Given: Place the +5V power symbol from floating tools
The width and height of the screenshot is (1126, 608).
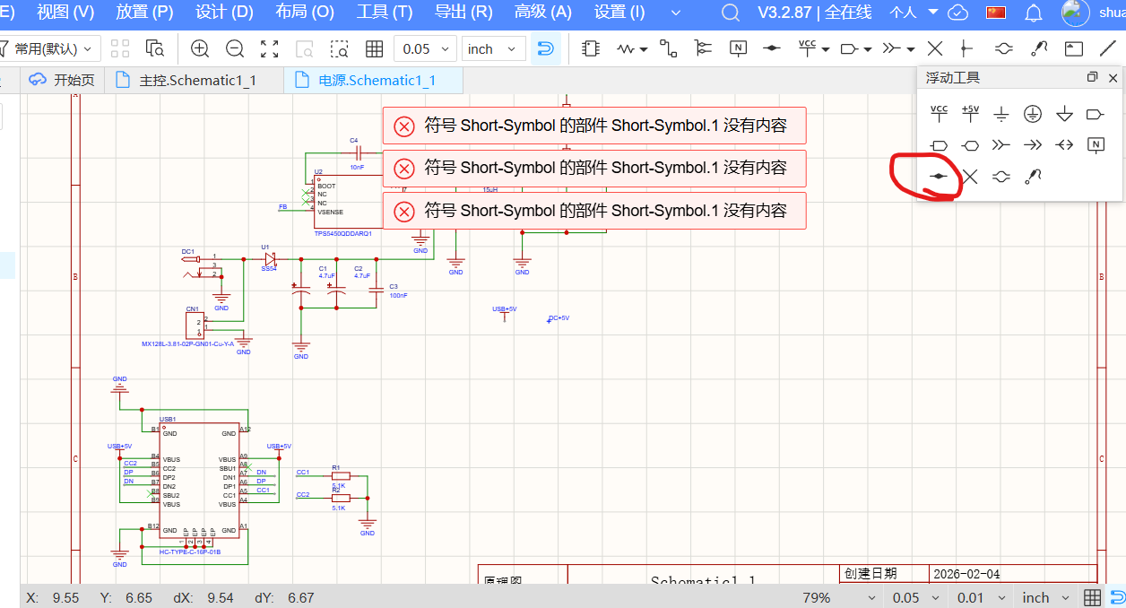Looking at the screenshot, I should pyautogui.click(x=970, y=114).
